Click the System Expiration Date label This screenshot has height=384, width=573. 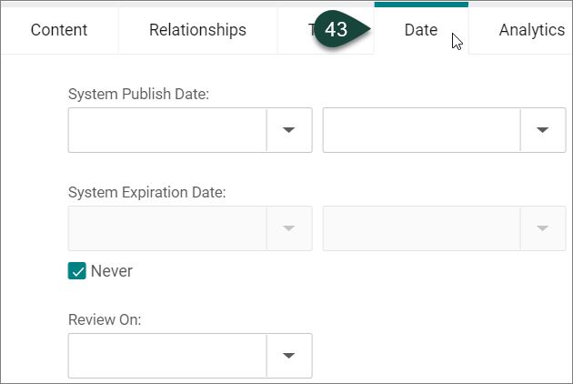click(x=146, y=192)
